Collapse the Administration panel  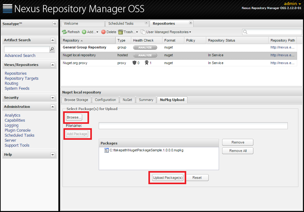tap(52, 107)
